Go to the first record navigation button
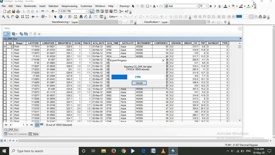 point(6,125)
